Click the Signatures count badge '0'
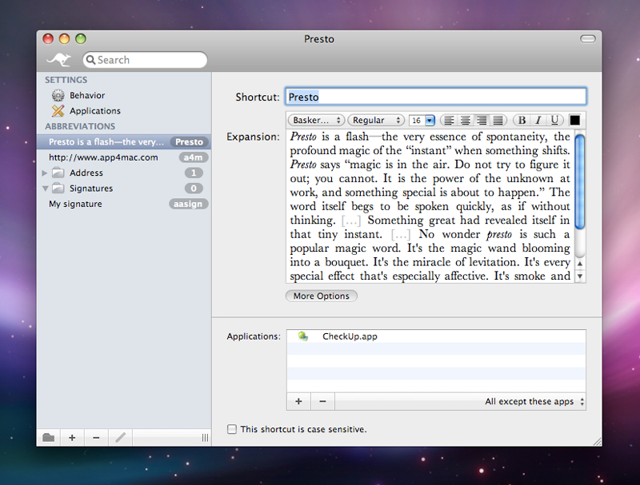 point(194,189)
